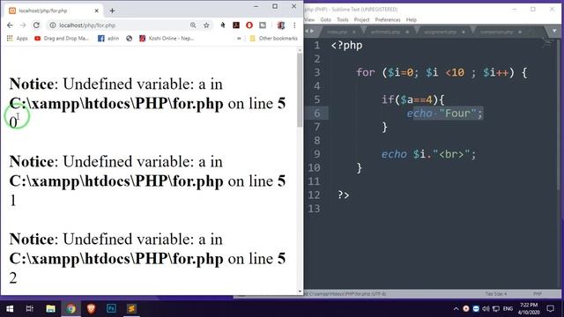
Task: Click the ?> closing tag
Action: tap(344, 195)
